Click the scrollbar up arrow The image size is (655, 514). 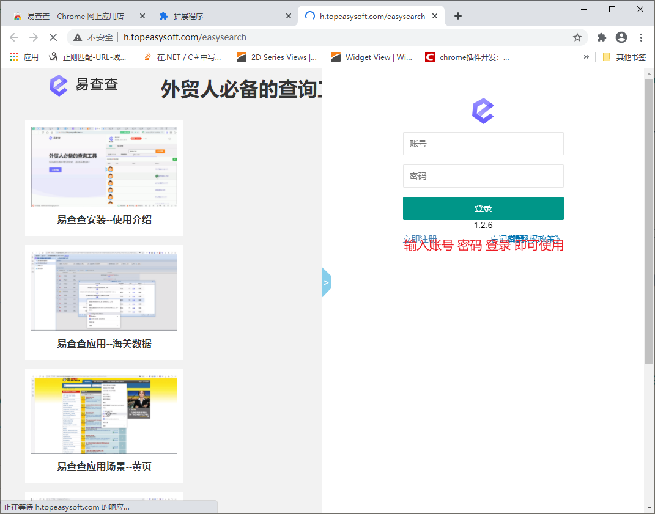pos(649,74)
